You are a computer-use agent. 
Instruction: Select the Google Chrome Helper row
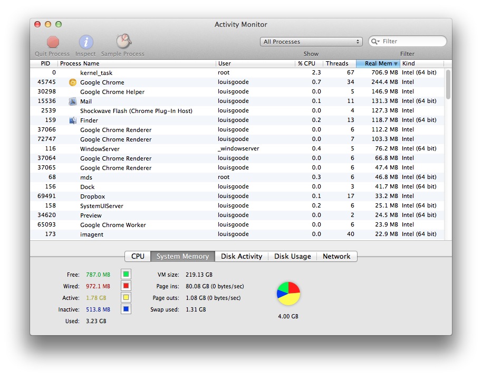click(x=237, y=92)
